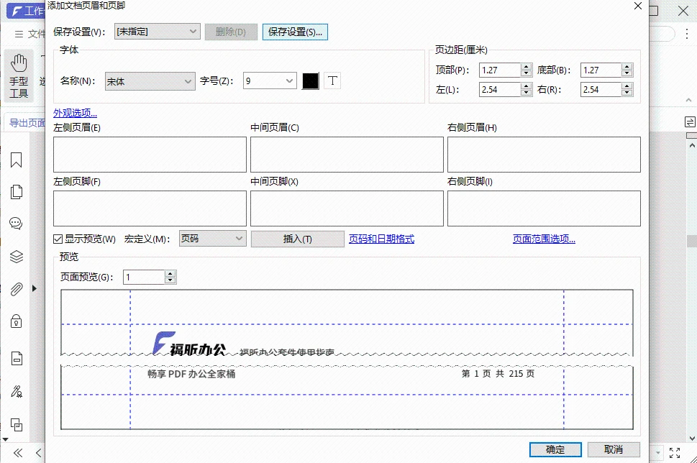
Task: Decrease the 右 margin with down arrow
Action: (627, 93)
